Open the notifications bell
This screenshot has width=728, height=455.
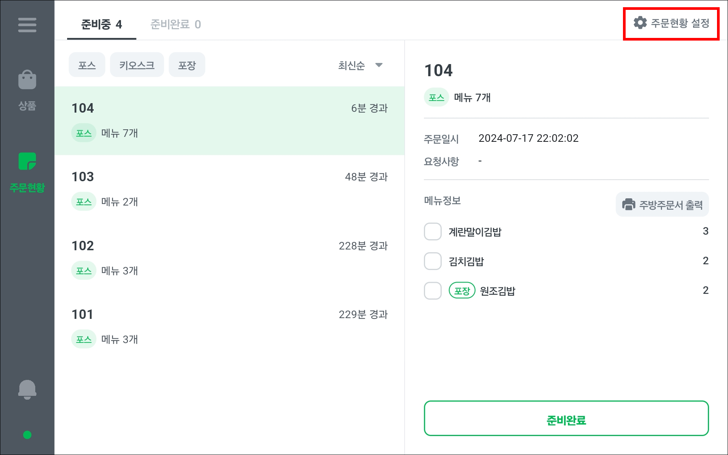(x=27, y=389)
